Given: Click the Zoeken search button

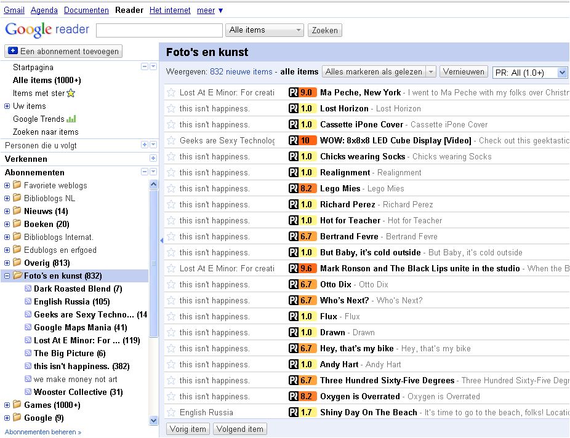Looking at the screenshot, I should (324, 30).
